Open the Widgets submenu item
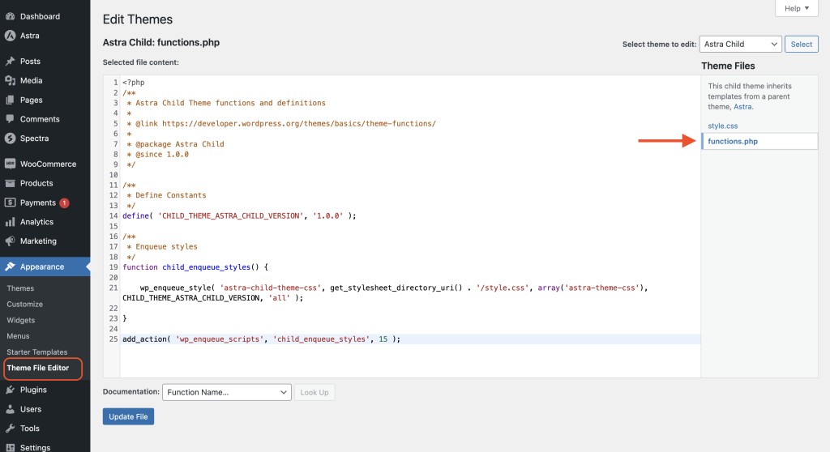This screenshot has height=452, width=830. tap(20, 320)
